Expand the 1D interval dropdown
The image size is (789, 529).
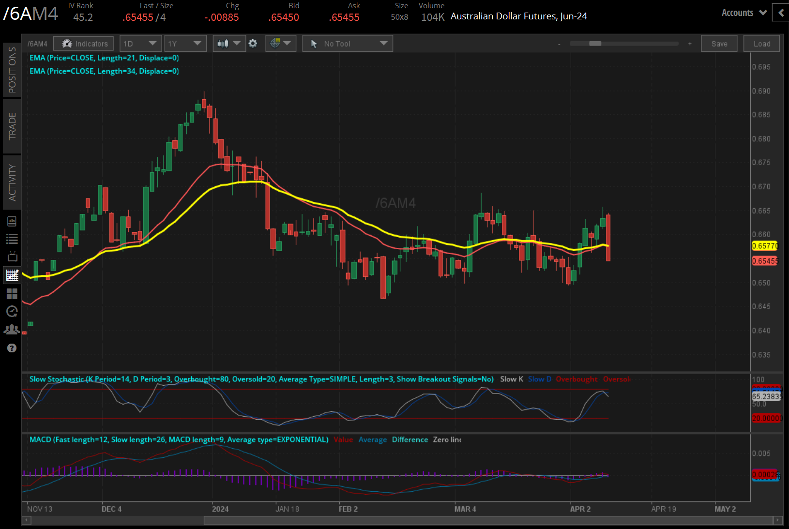coord(140,44)
